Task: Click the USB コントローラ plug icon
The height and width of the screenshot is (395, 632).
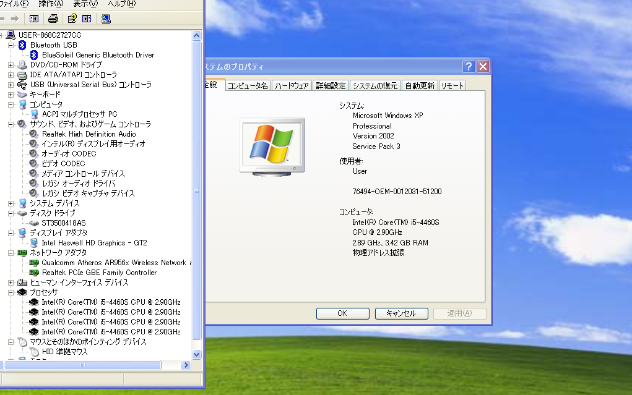Action: click(x=22, y=85)
